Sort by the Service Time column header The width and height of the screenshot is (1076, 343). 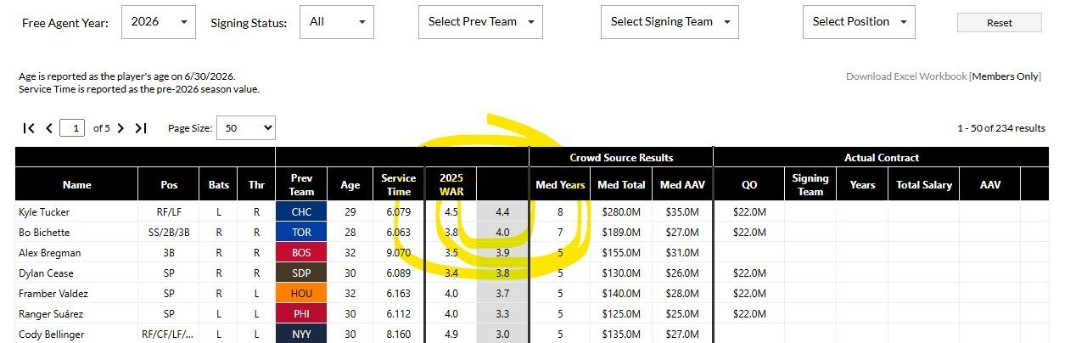tap(398, 184)
